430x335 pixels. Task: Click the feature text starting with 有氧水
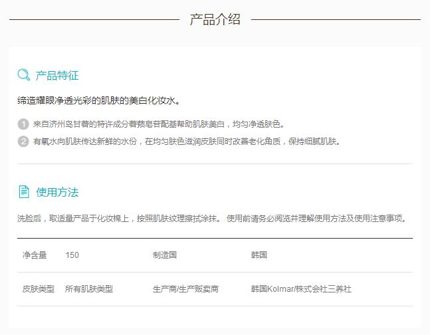pos(186,141)
